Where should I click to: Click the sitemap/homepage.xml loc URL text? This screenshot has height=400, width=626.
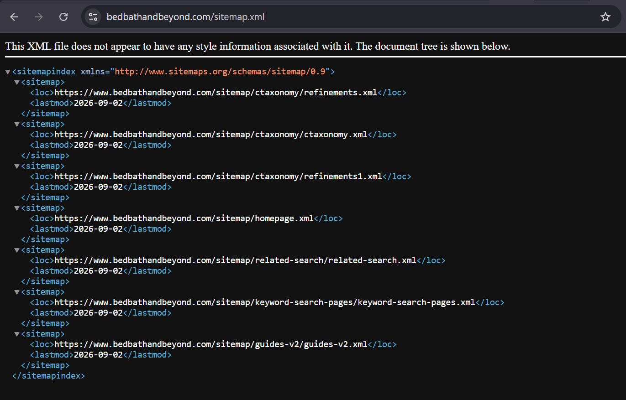[184, 218]
